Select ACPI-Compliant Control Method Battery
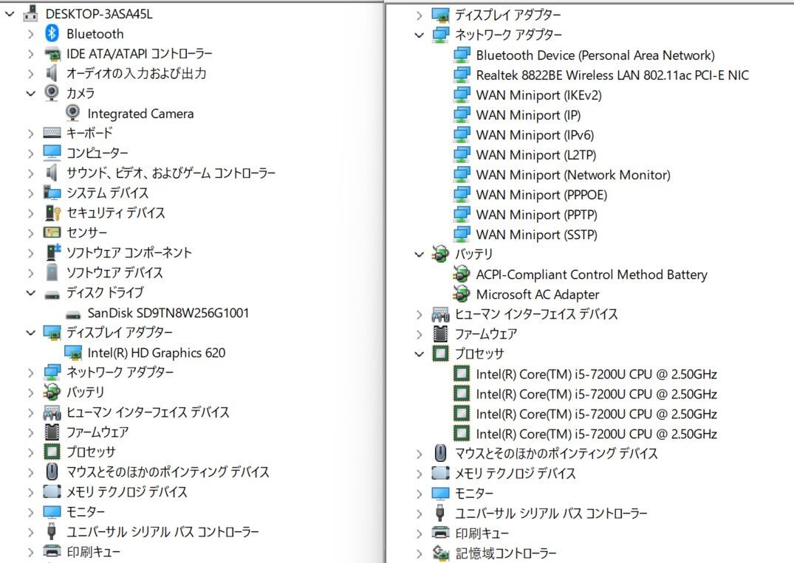The height and width of the screenshot is (563, 794). pos(591,274)
